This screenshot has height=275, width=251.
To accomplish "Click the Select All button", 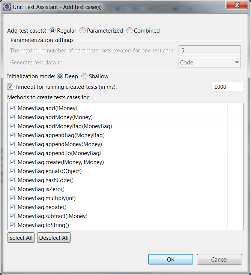I will click(x=21, y=238).
